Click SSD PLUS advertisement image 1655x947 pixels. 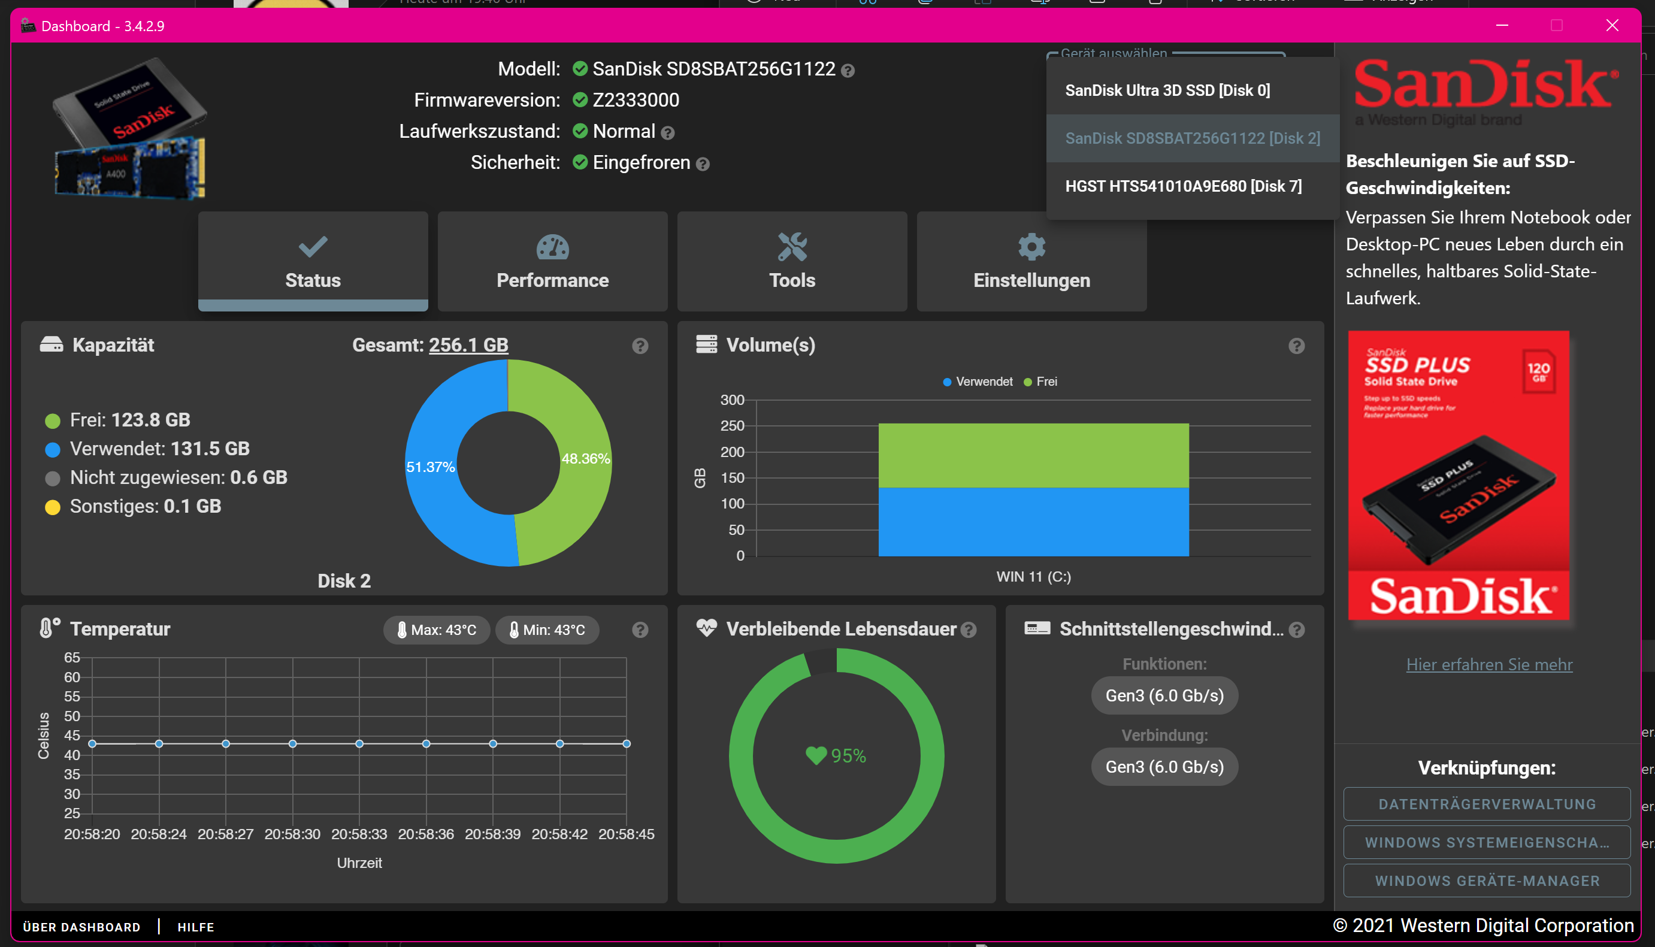point(1458,475)
